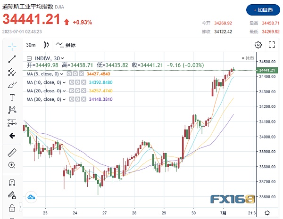Image resolution: width=283 pixels, height=219 pixels.
Task: Open chart settings gear icon
Action: click(258, 45)
